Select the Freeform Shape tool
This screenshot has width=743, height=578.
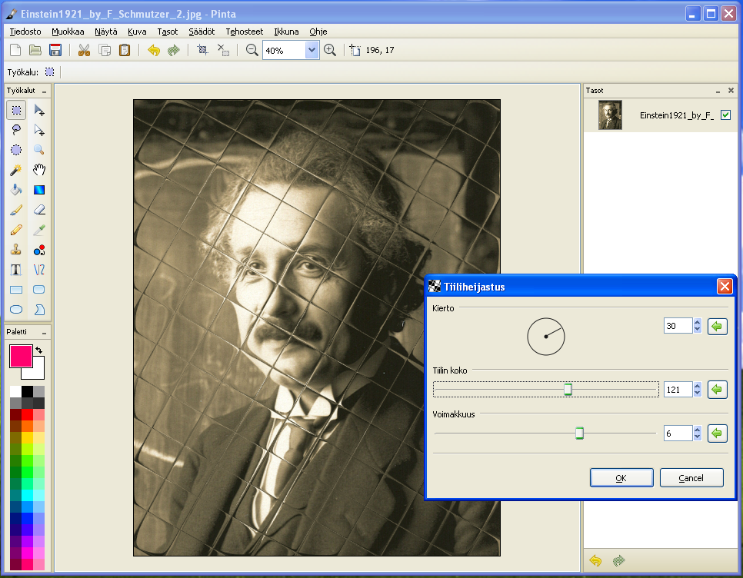click(39, 309)
